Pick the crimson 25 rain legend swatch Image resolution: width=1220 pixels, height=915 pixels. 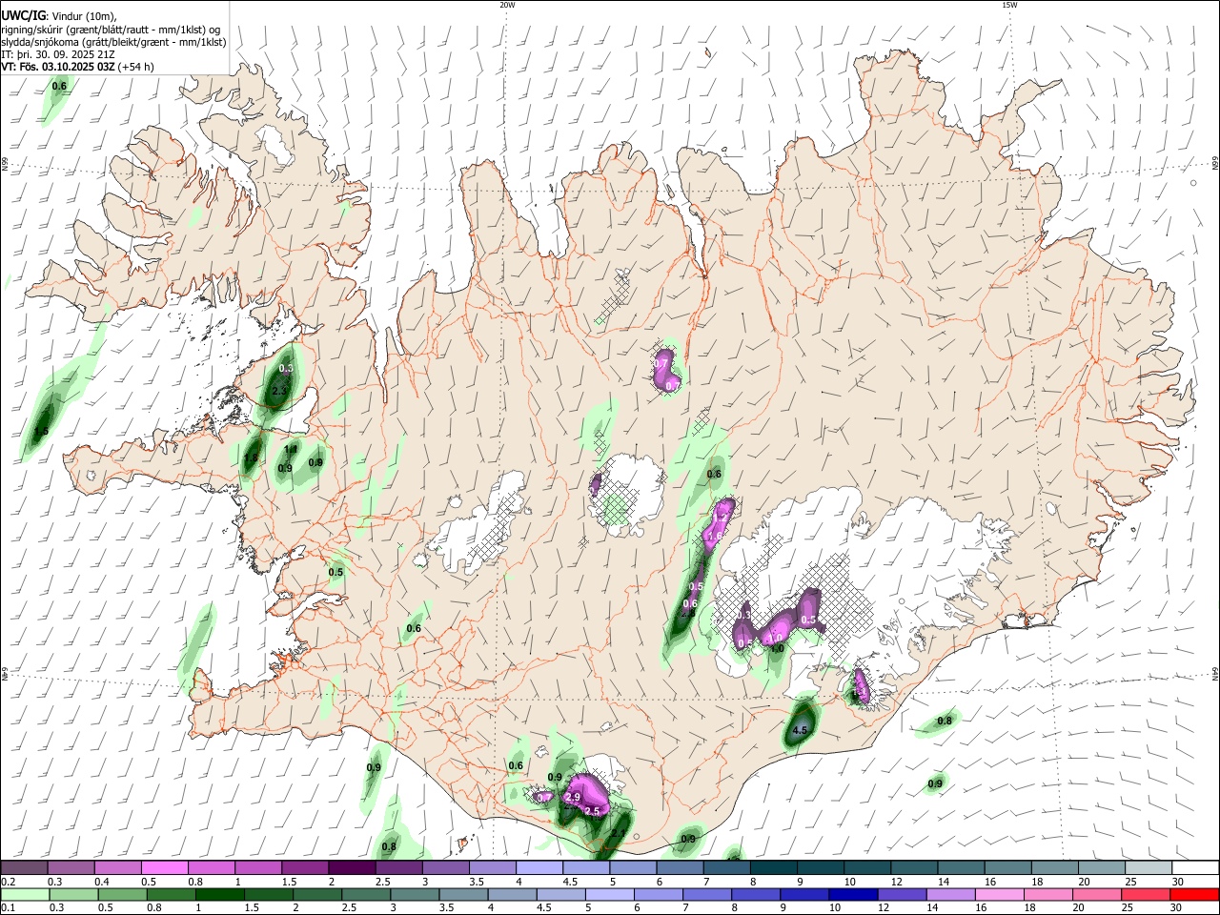click(x=1146, y=895)
